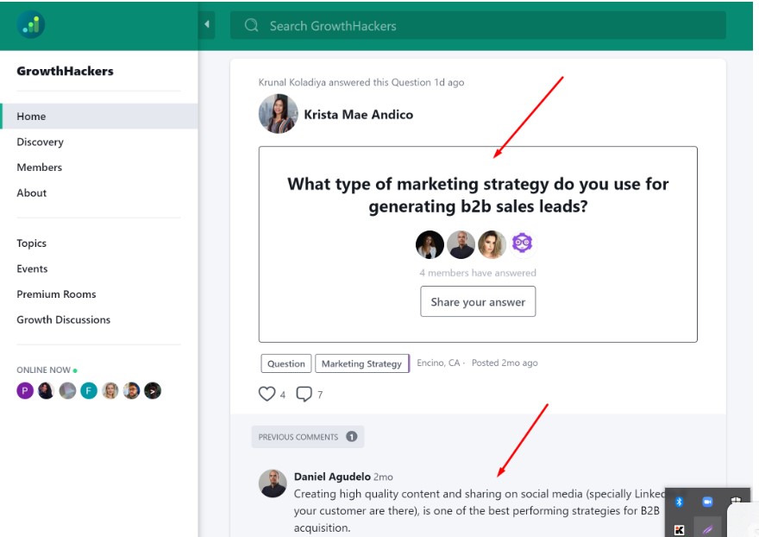The height and width of the screenshot is (537, 759).
Task: Select About in the sidebar
Action: click(x=31, y=193)
